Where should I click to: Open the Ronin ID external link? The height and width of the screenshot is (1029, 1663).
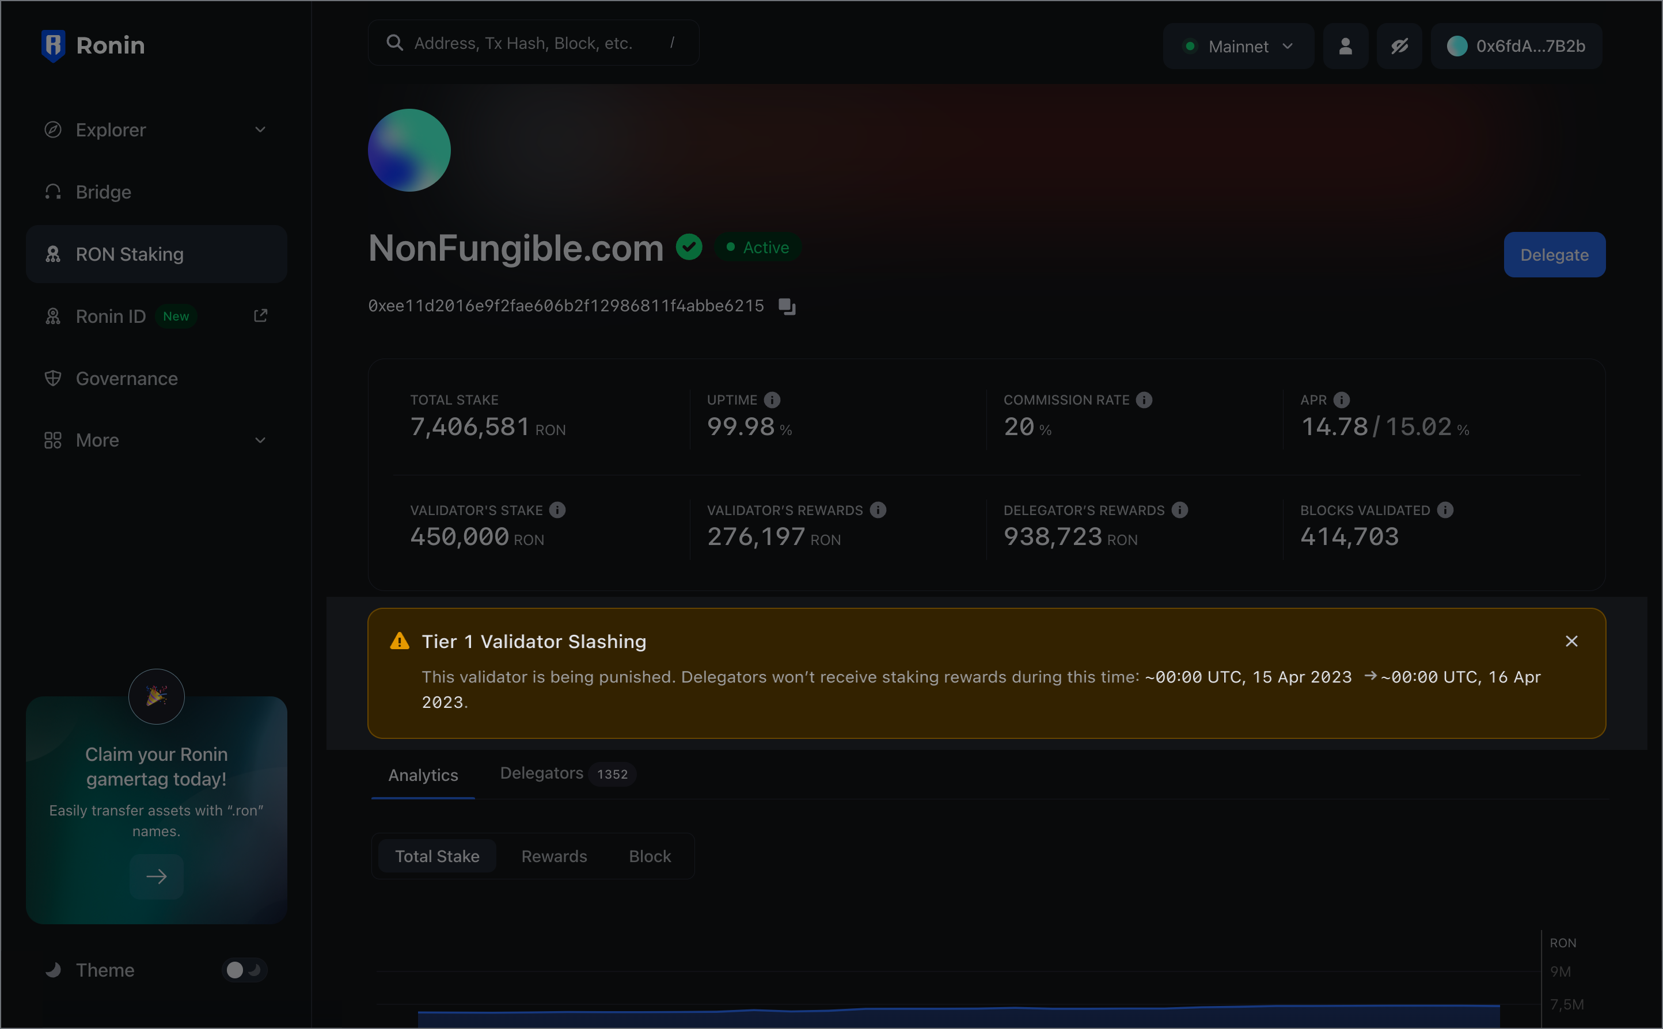(260, 316)
